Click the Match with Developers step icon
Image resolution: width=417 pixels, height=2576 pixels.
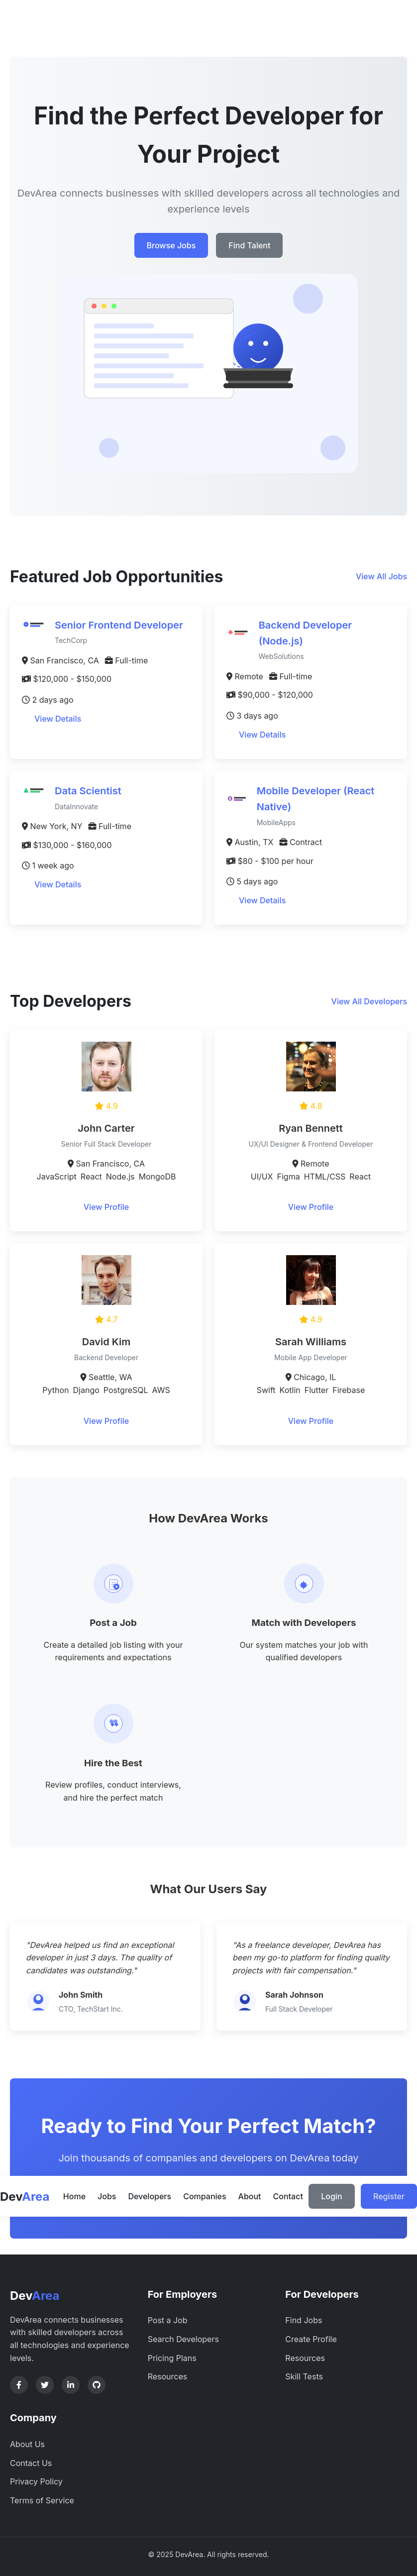304,1584
